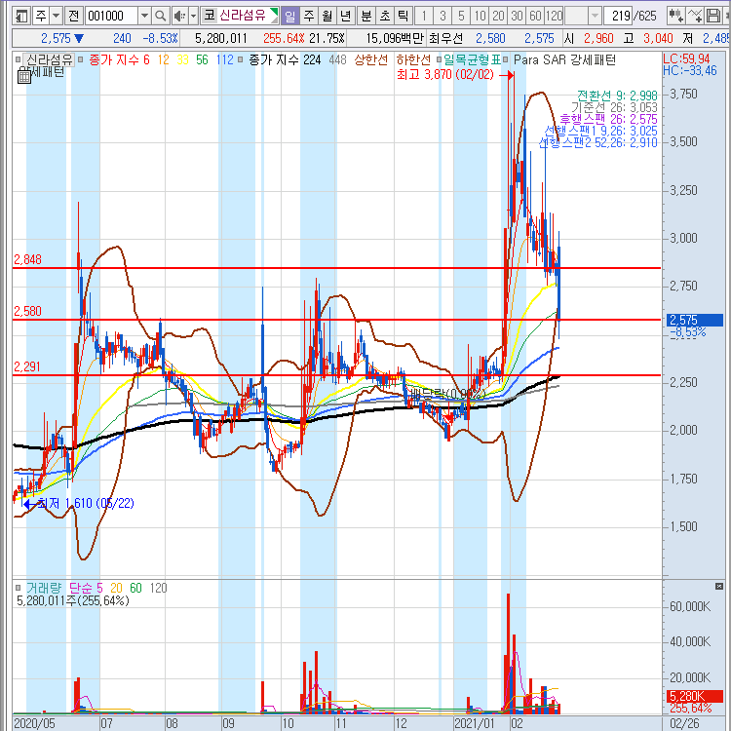
Task: Click the 후행스팬 26: 2,575 label
Action: (608, 119)
